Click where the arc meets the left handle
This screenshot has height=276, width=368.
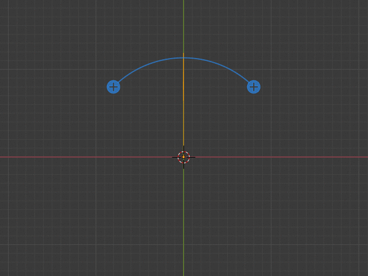(x=118, y=82)
